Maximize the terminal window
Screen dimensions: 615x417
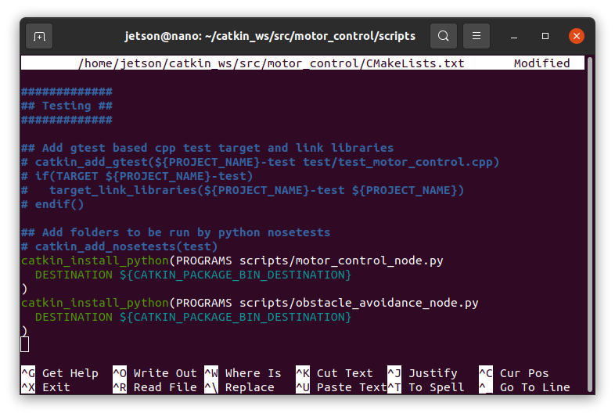point(545,36)
